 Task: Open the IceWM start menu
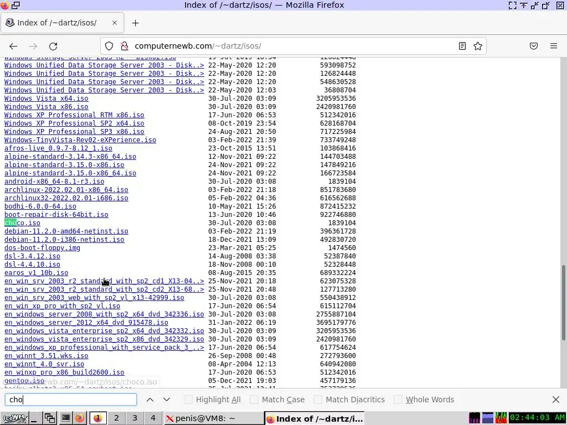pyautogui.click(x=14, y=418)
